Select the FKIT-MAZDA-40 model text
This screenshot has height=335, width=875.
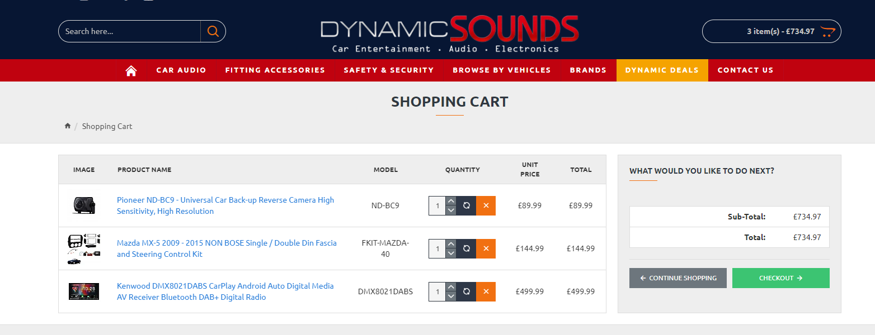point(385,248)
